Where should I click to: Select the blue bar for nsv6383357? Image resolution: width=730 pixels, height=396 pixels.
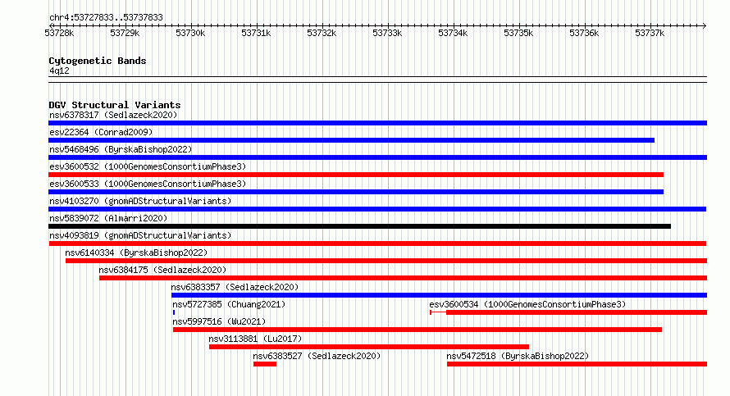(439, 295)
